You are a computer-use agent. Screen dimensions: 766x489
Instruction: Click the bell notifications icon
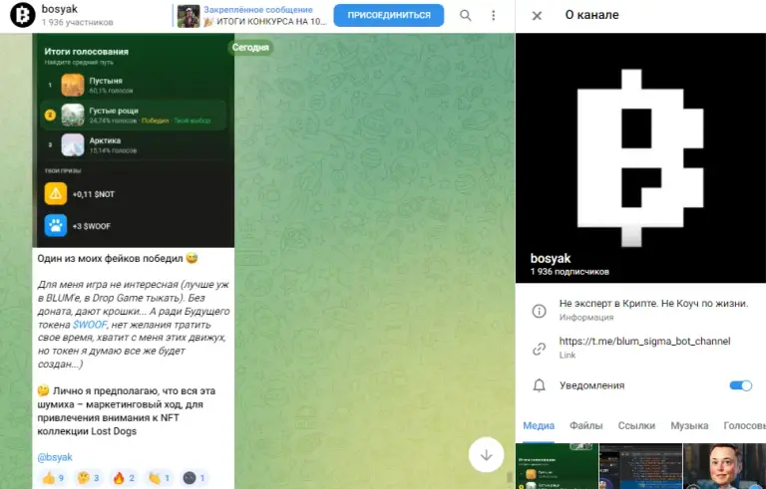(539, 385)
